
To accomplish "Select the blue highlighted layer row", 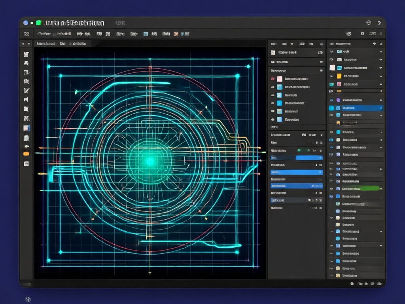I will (x=356, y=108).
